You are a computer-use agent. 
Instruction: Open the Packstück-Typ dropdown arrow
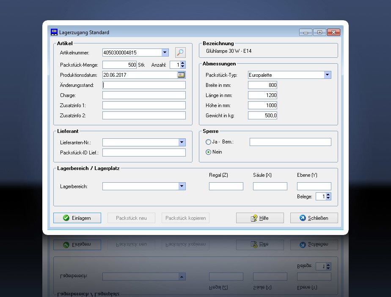pyautogui.click(x=327, y=75)
